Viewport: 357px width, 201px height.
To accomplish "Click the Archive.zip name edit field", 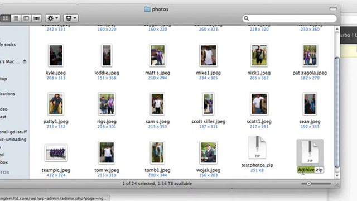I will click(311, 170).
